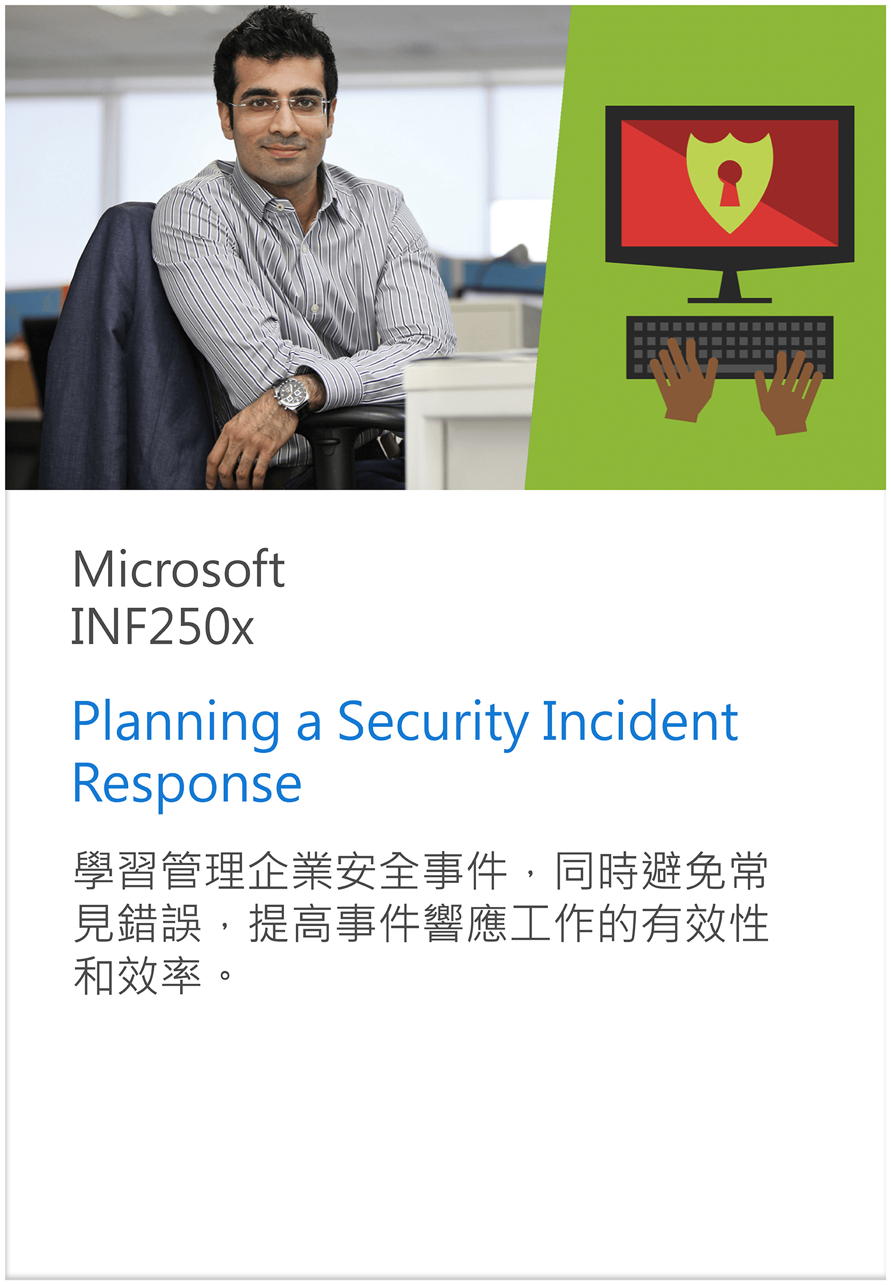The width and height of the screenshot is (891, 1285).
Task: Click the black keyboard illustration
Action: (730, 347)
